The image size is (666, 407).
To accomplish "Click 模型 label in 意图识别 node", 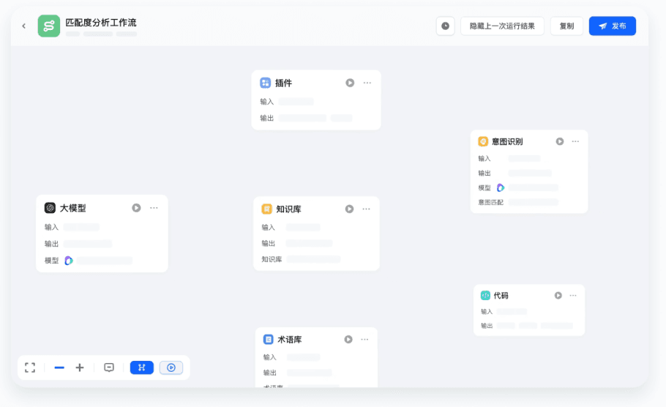I will 484,188.
